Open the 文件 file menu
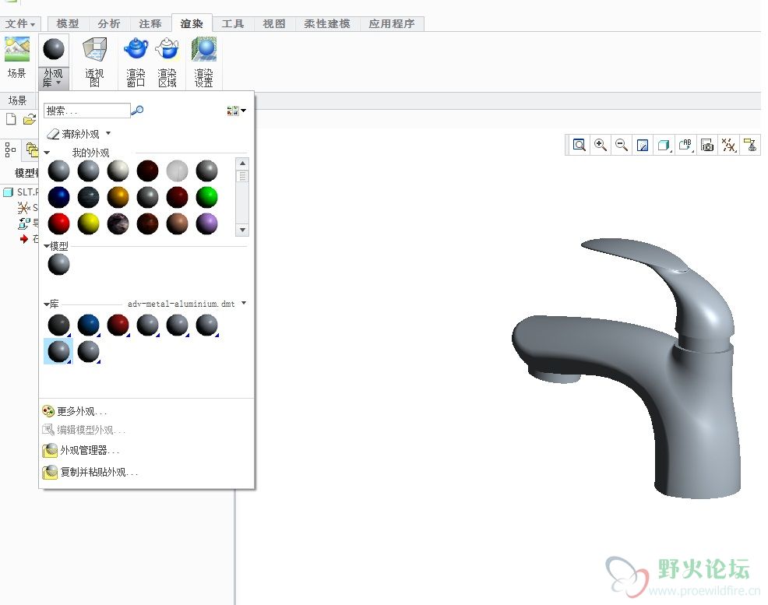 tap(20, 23)
